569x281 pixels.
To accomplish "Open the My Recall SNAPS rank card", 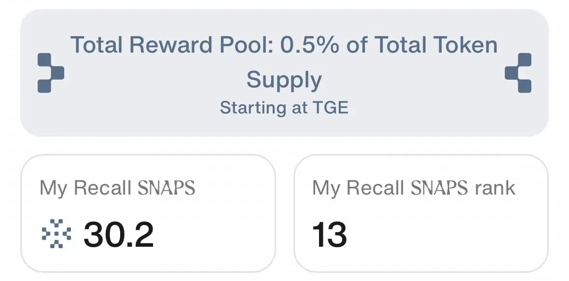I will (421, 213).
